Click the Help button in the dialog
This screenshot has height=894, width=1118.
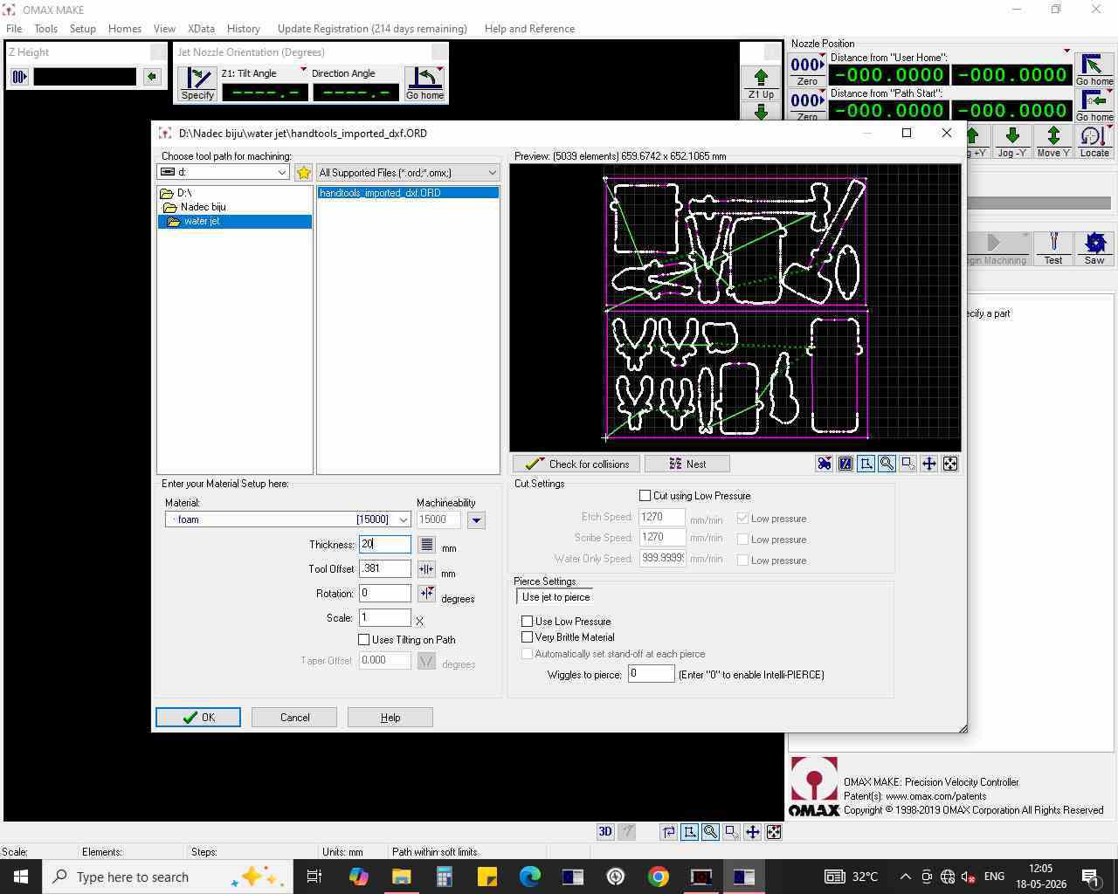pos(390,718)
